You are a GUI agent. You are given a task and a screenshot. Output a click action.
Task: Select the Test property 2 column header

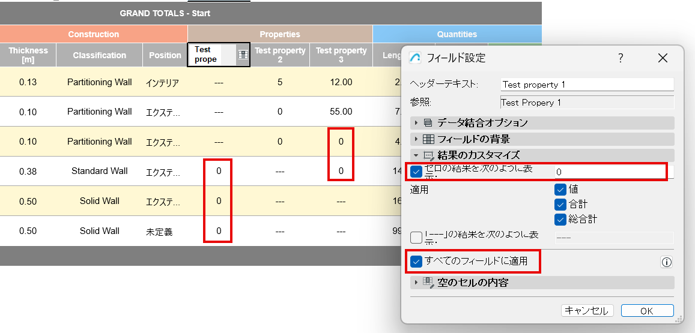tap(280, 55)
